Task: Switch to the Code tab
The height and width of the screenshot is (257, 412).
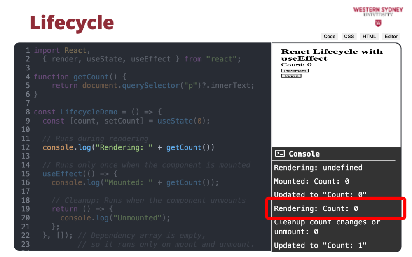Action: pos(329,36)
